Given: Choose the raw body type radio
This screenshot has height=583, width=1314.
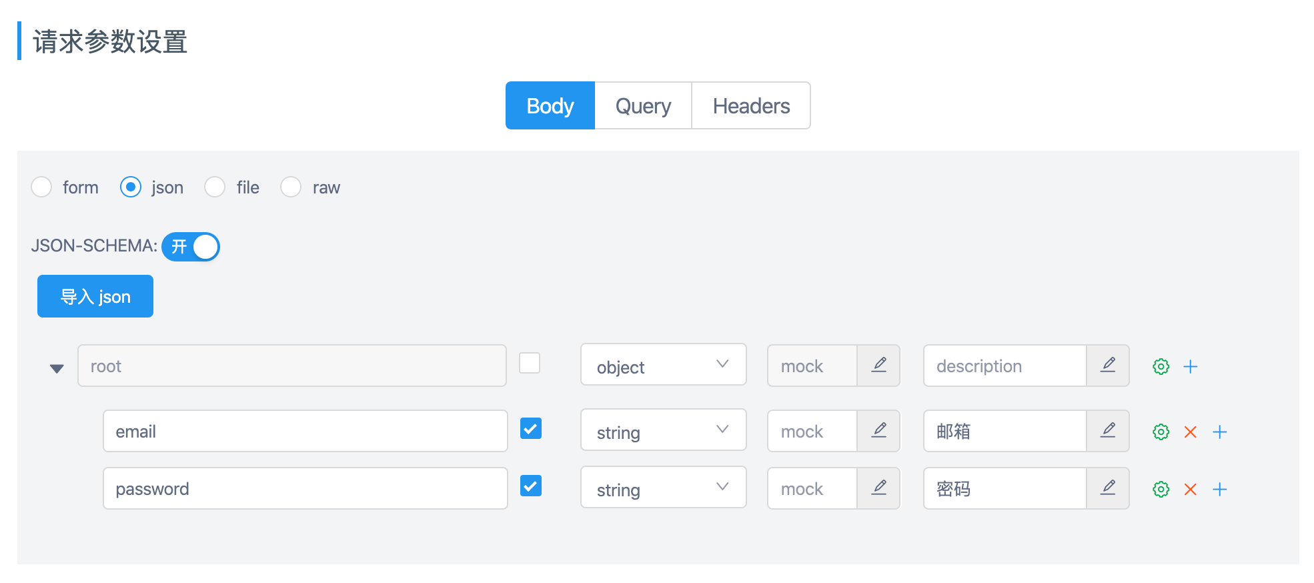Looking at the screenshot, I should click(x=291, y=187).
